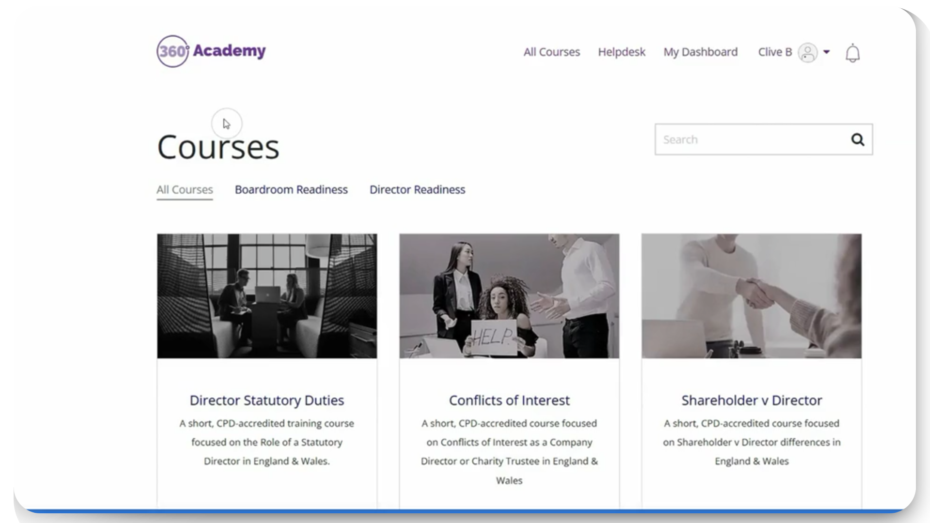Toggle the All Courses filter tab
This screenshot has height=523, width=930.
pos(185,190)
